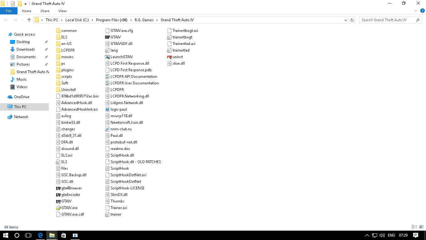Click the volume icon in system tray
The image size is (426, 240).
coord(382,235)
